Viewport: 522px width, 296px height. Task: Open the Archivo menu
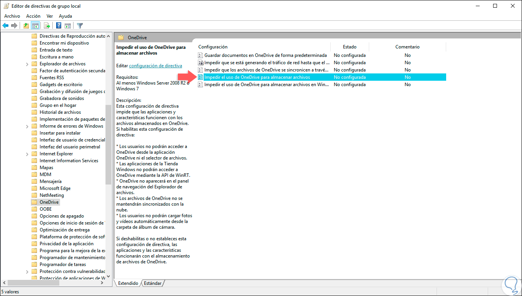[x=12, y=16]
